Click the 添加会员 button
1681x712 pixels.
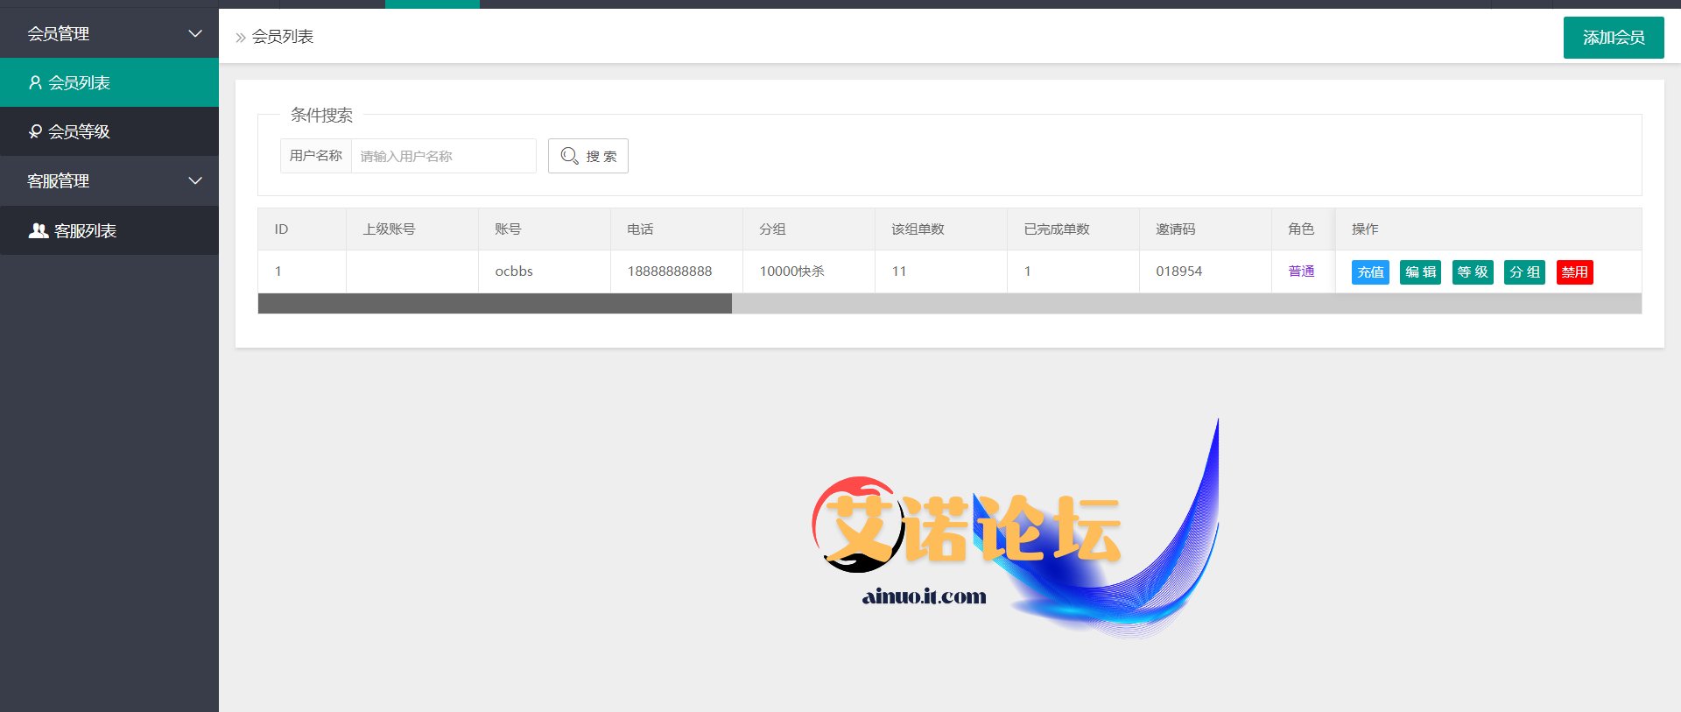tap(1614, 38)
